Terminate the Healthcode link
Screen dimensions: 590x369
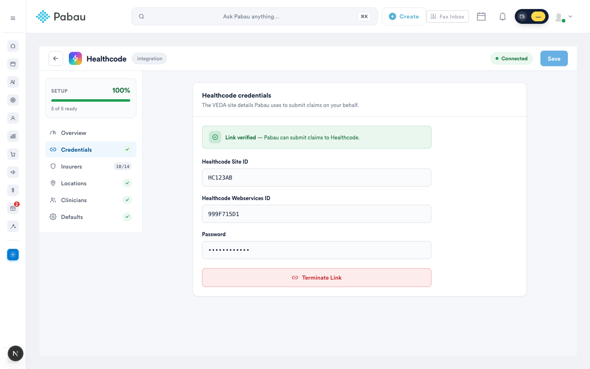click(316, 278)
